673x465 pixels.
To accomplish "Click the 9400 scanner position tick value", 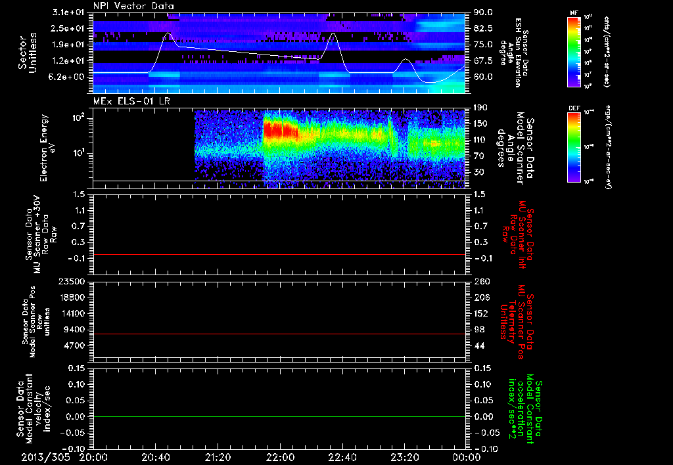I will (76, 330).
